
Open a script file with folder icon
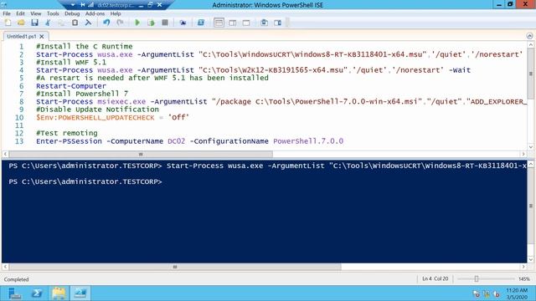pos(21,23)
